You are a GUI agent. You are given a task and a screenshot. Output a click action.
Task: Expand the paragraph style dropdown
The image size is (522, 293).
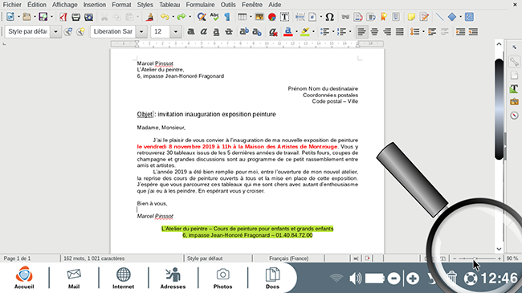tap(56, 31)
